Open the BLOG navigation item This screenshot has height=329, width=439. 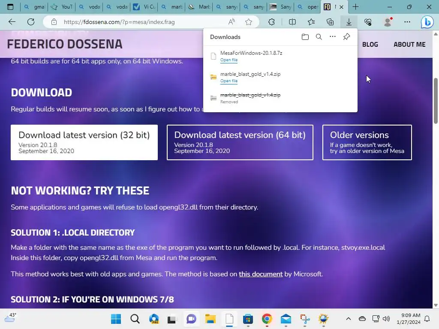[370, 44]
